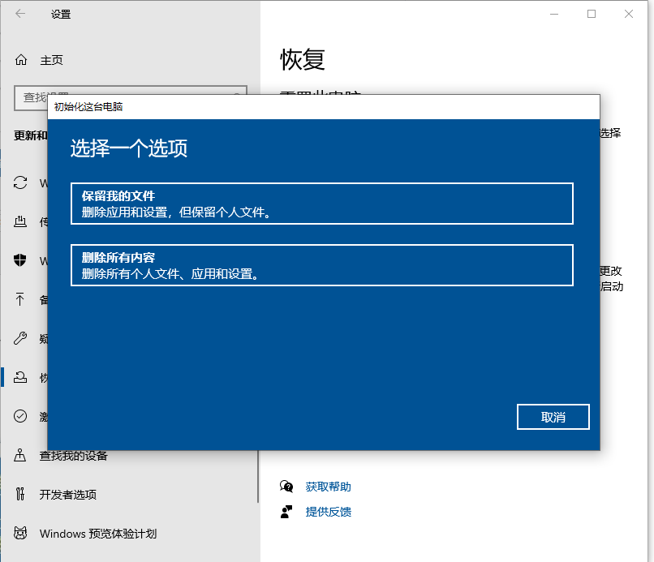Choose the 删除所有内容 option
This screenshot has height=562, width=654.
pyautogui.click(x=321, y=266)
